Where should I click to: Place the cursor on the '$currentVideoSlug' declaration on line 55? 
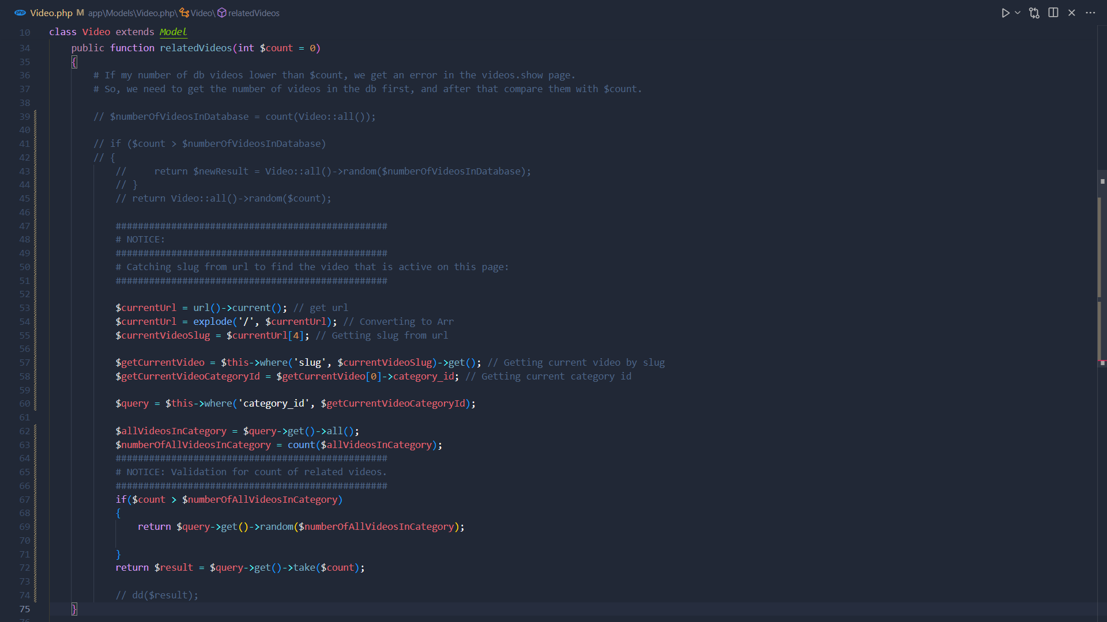163,335
